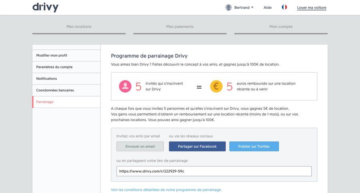Click label 'ou via les réseaux sociaux'

[x=191, y=136]
